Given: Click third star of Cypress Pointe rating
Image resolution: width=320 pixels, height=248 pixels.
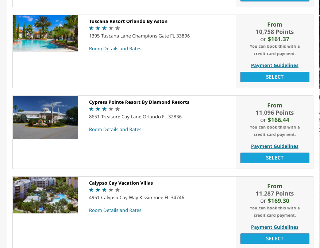Looking at the screenshot, I should pyautogui.click(x=104, y=109).
